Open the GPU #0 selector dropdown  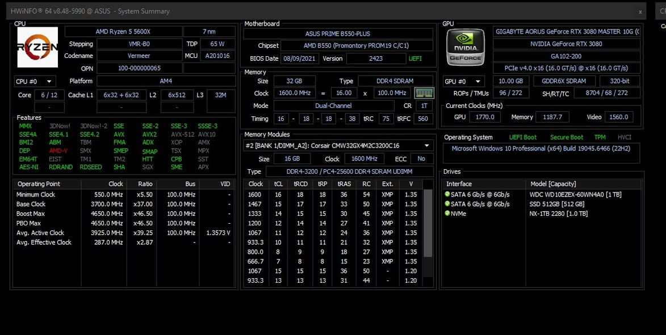coord(464,81)
